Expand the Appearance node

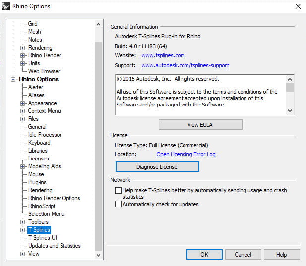pyautogui.click(x=23, y=103)
